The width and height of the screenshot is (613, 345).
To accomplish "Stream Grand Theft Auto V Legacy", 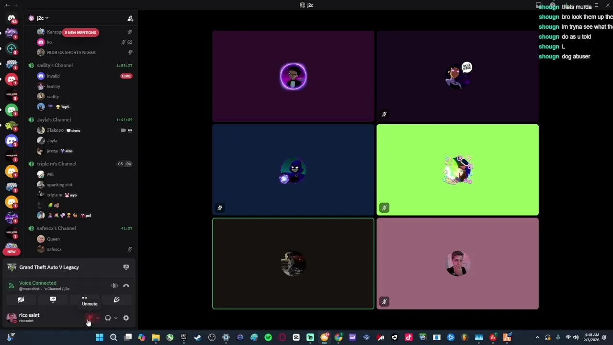I will pyautogui.click(x=126, y=267).
